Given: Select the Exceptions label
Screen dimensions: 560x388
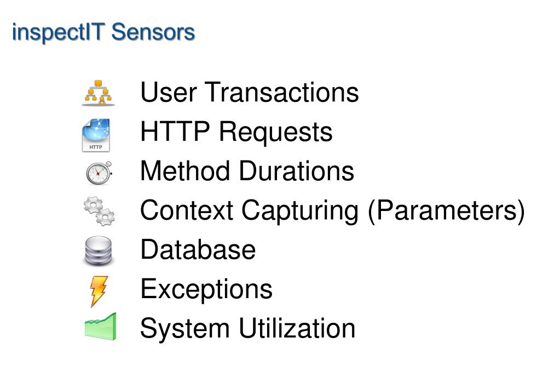Looking at the screenshot, I should tap(206, 289).
